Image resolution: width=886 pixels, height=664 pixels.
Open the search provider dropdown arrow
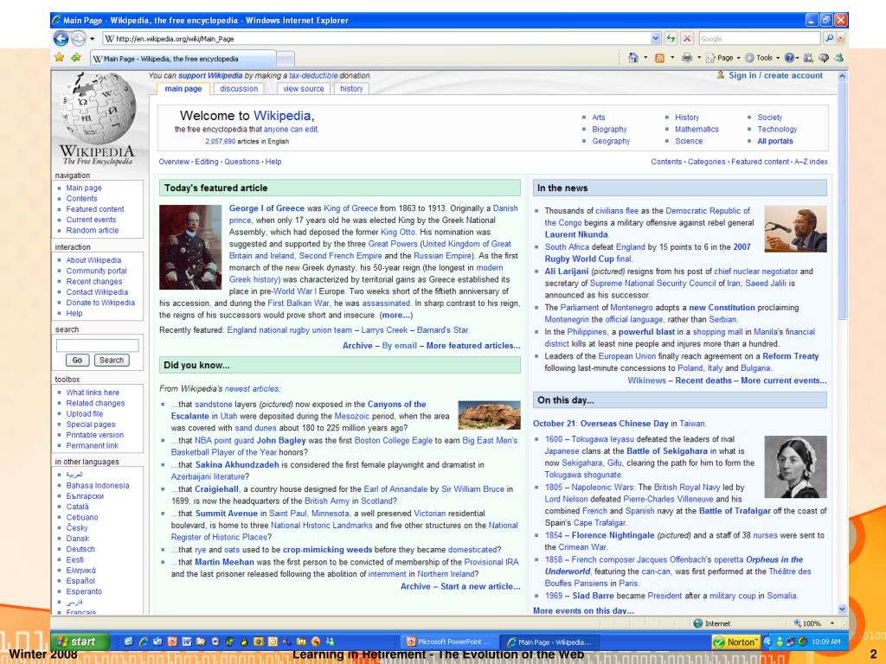click(841, 38)
